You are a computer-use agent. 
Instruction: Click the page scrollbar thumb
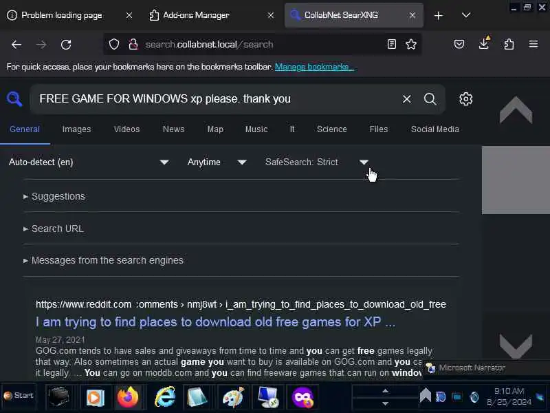point(516,180)
